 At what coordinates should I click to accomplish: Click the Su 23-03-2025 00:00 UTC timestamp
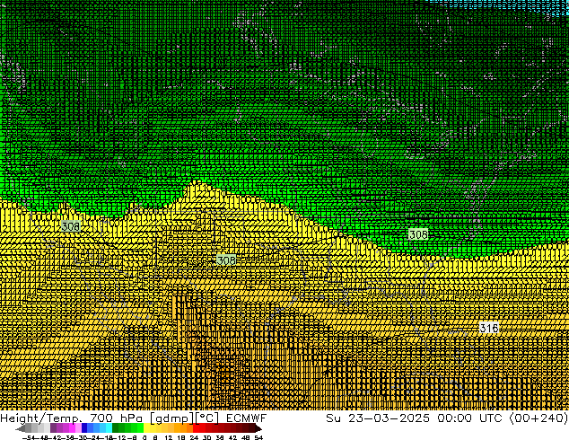414,418
